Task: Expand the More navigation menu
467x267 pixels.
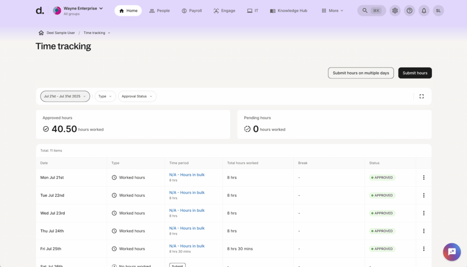Action: pos(332,10)
